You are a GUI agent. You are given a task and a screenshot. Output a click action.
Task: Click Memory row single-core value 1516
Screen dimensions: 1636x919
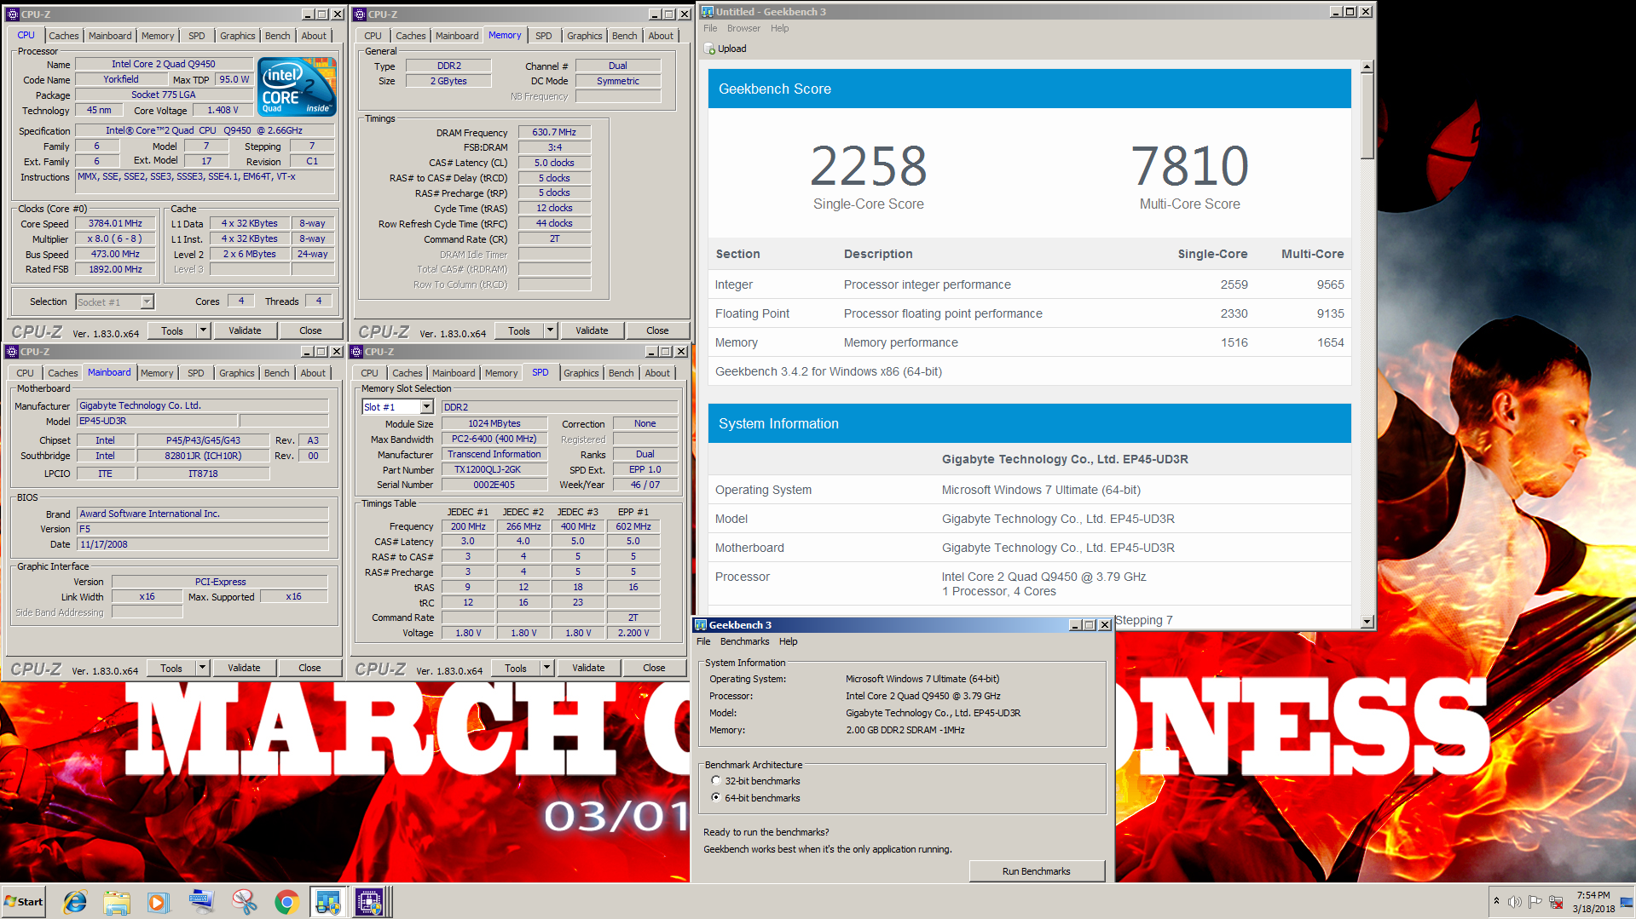[x=1234, y=342]
